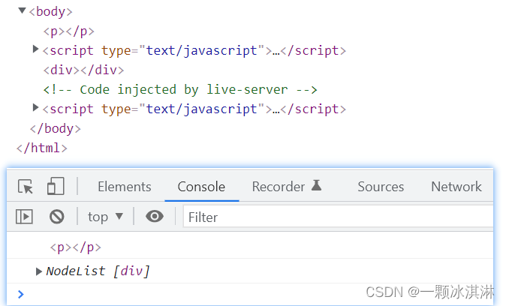Select the </body> closing tag line

click(x=56, y=129)
